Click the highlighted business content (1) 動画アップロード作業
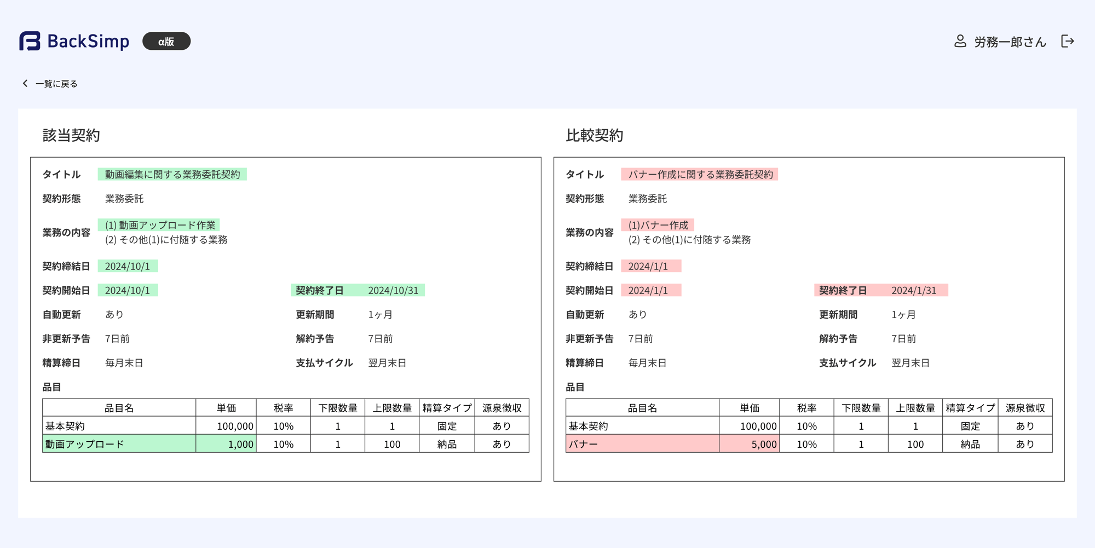 [x=161, y=224]
